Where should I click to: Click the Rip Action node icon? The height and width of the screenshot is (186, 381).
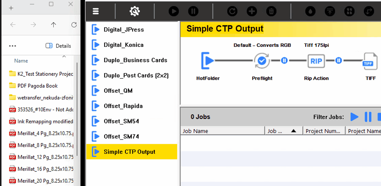click(316, 61)
